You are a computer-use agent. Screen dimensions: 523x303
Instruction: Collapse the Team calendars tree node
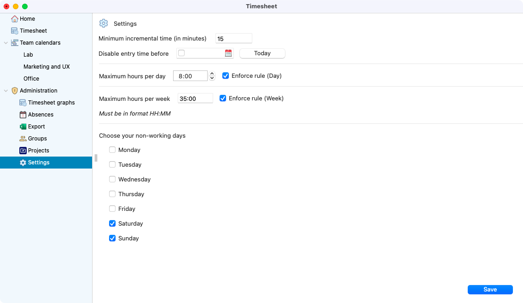pos(6,43)
